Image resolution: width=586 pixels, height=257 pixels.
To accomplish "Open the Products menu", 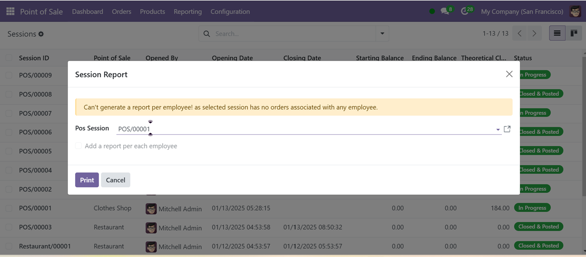I will tap(153, 11).
